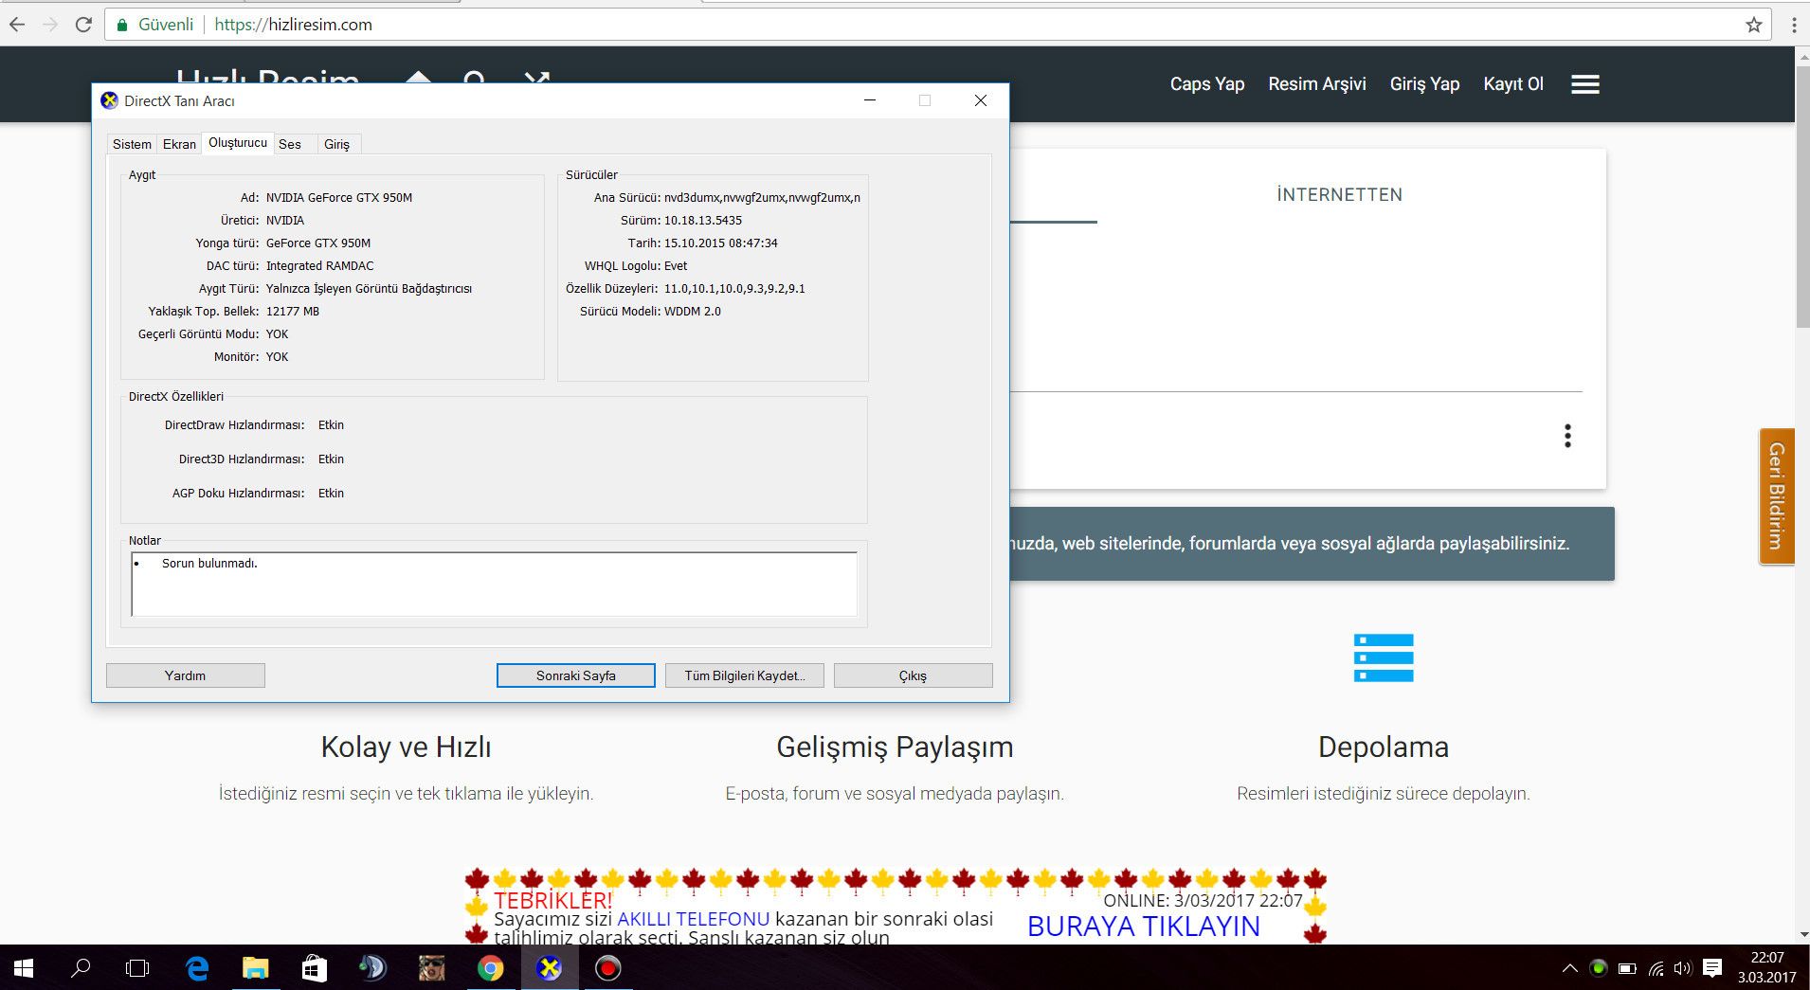This screenshot has height=990, width=1810.
Task: Click the "Kolay ve Hızlı" heading
Action: tap(406, 747)
